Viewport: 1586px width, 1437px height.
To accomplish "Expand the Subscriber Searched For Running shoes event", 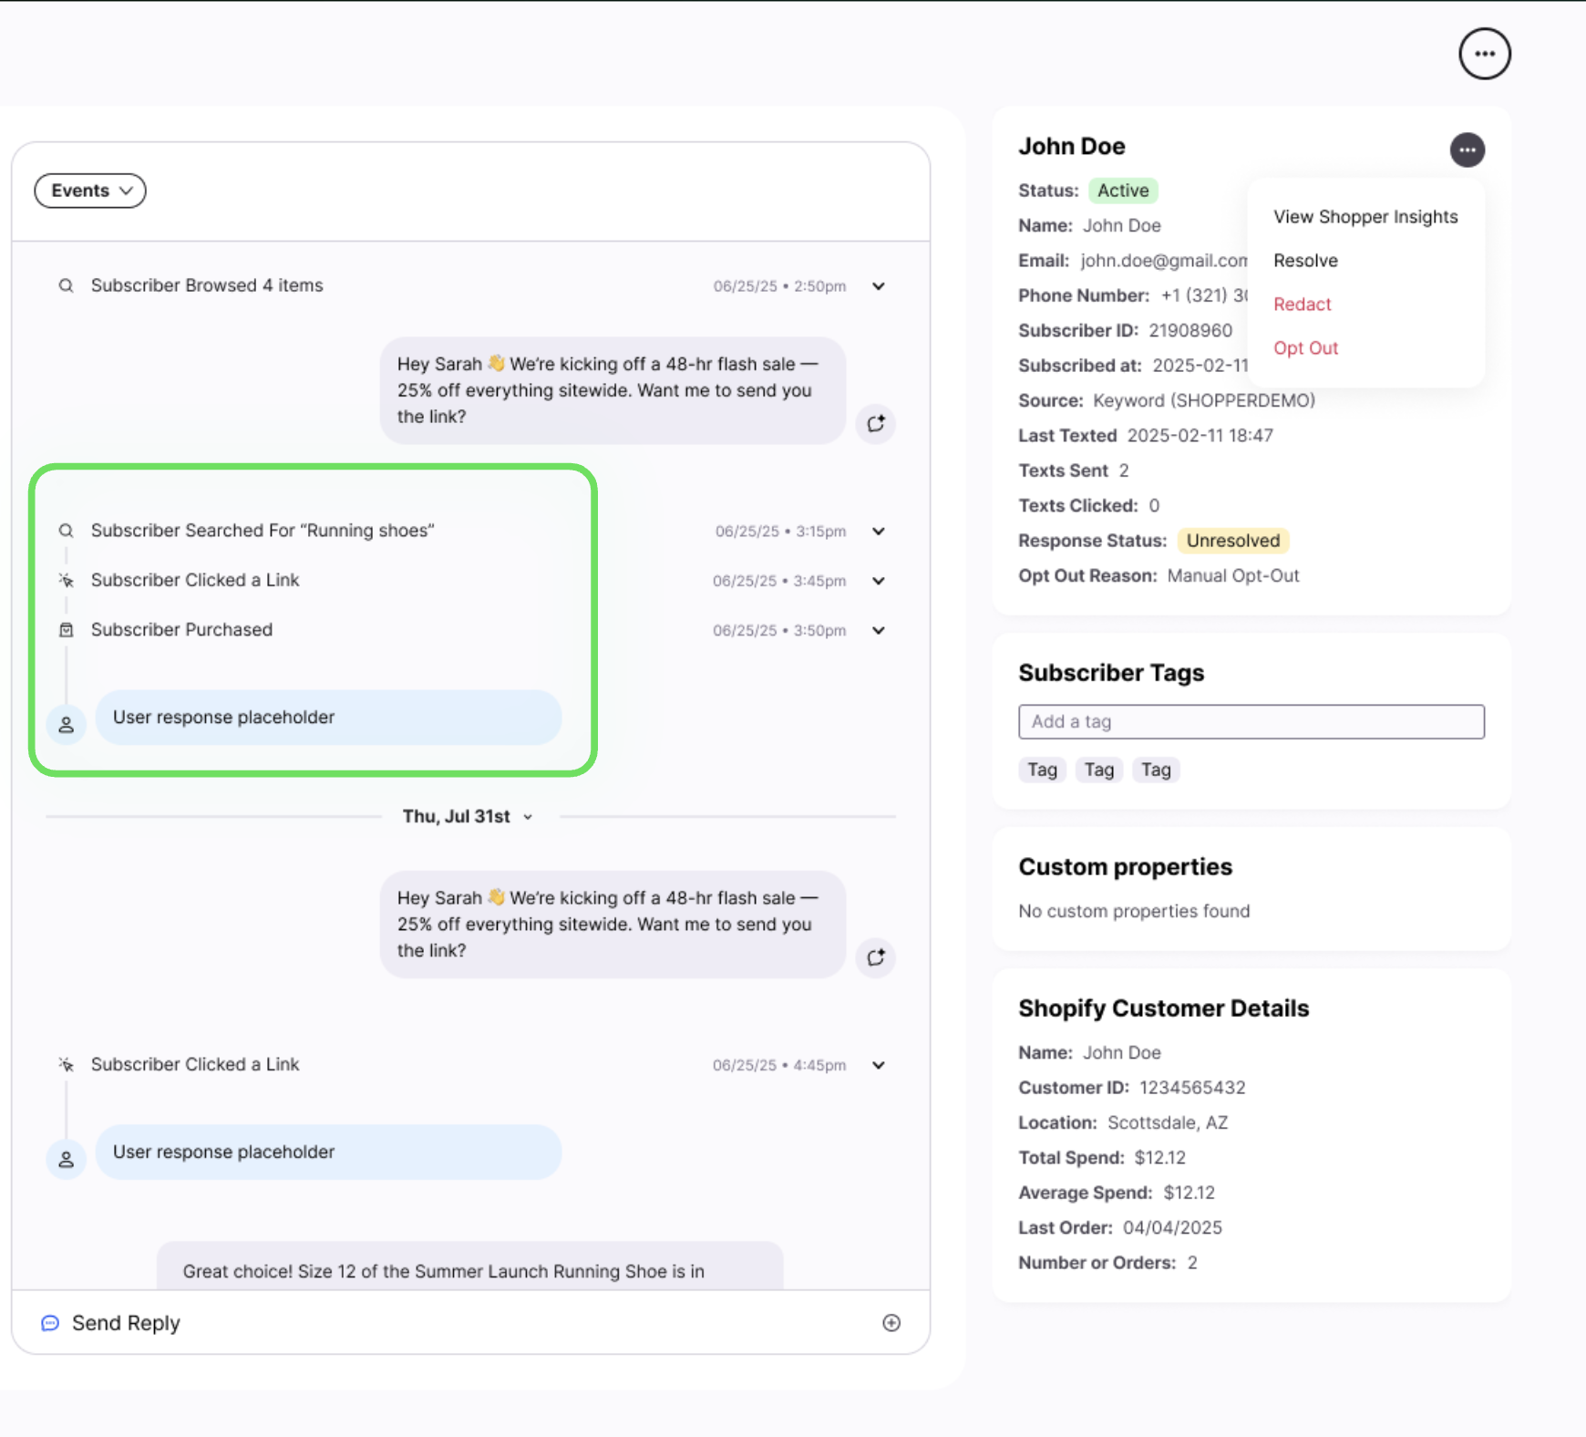I will [878, 531].
